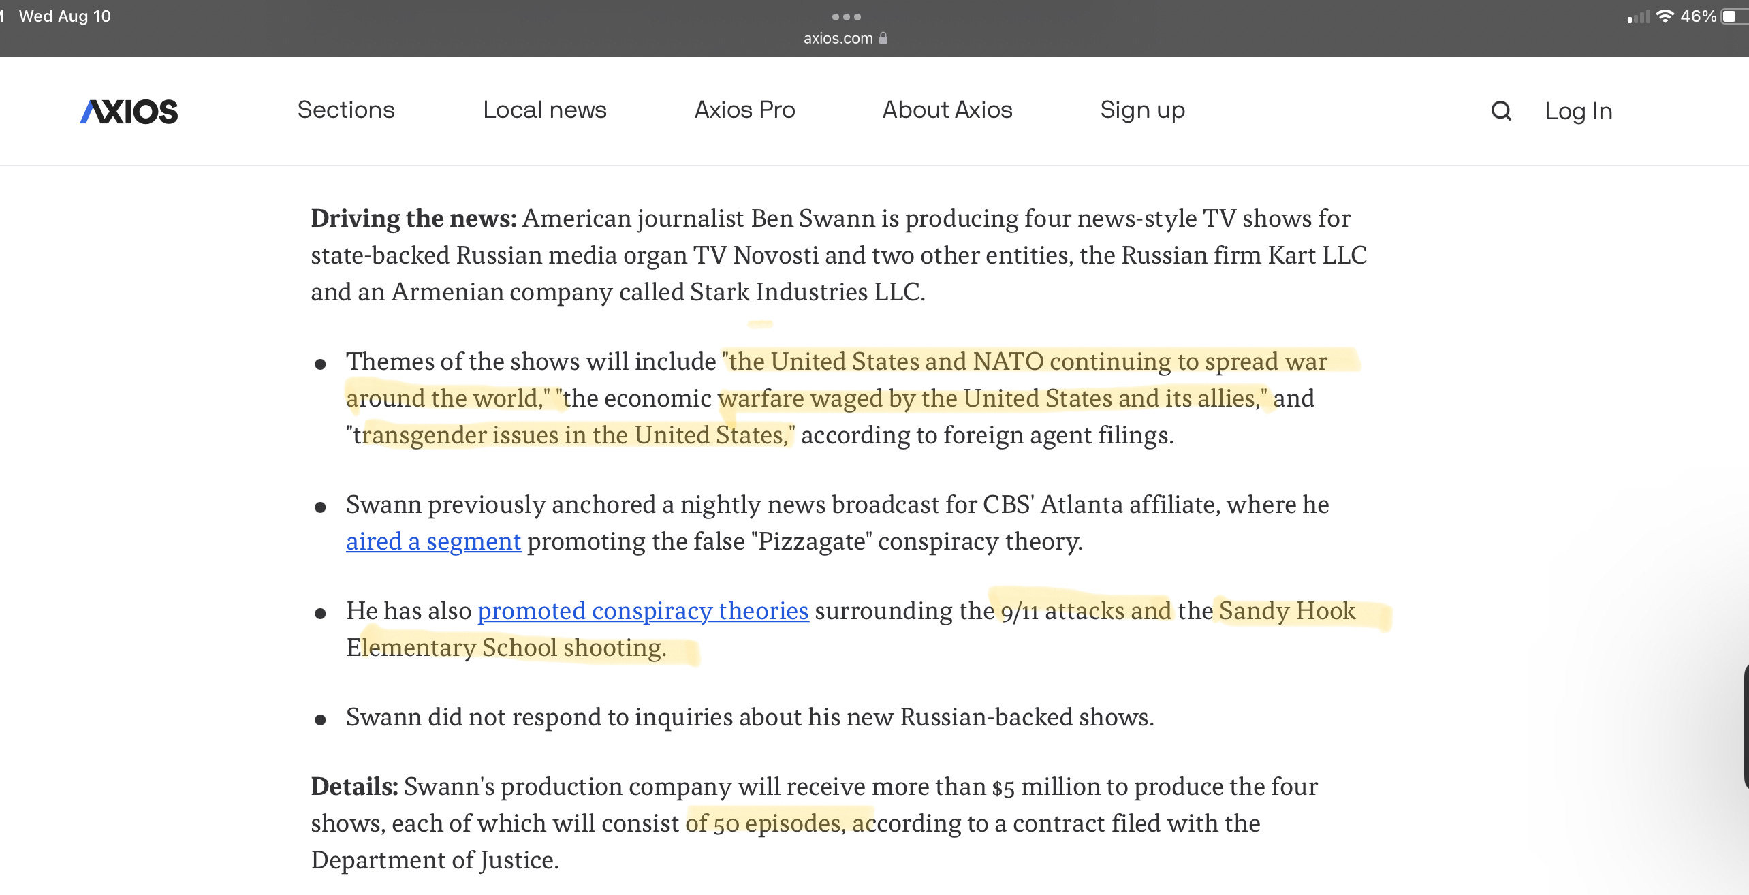Open the Axios logo homepage link
Viewport: 1749px width, 895px height.
(x=129, y=111)
